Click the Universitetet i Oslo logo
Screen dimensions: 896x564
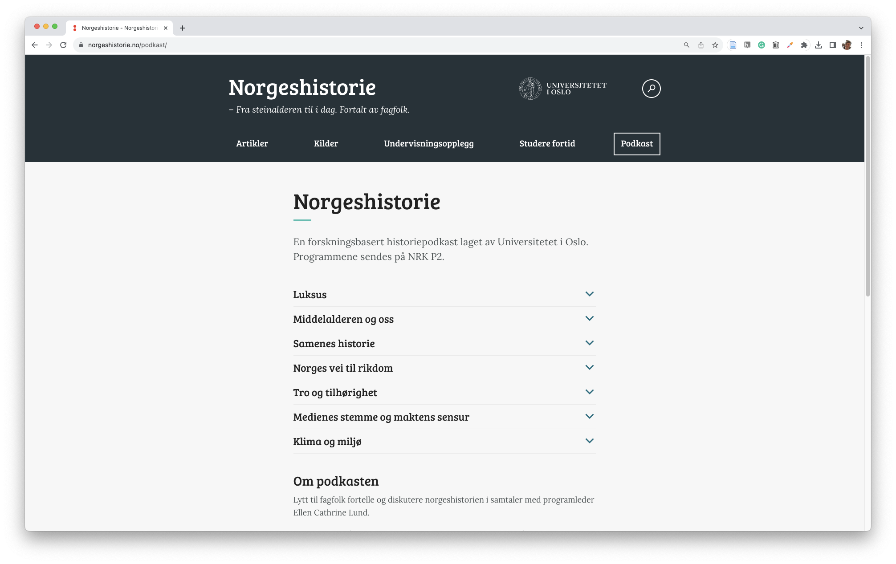pyautogui.click(x=562, y=89)
